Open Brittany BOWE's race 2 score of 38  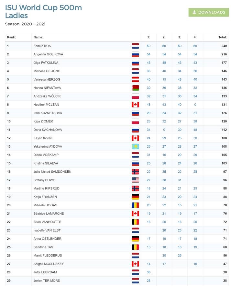click(164, 180)
